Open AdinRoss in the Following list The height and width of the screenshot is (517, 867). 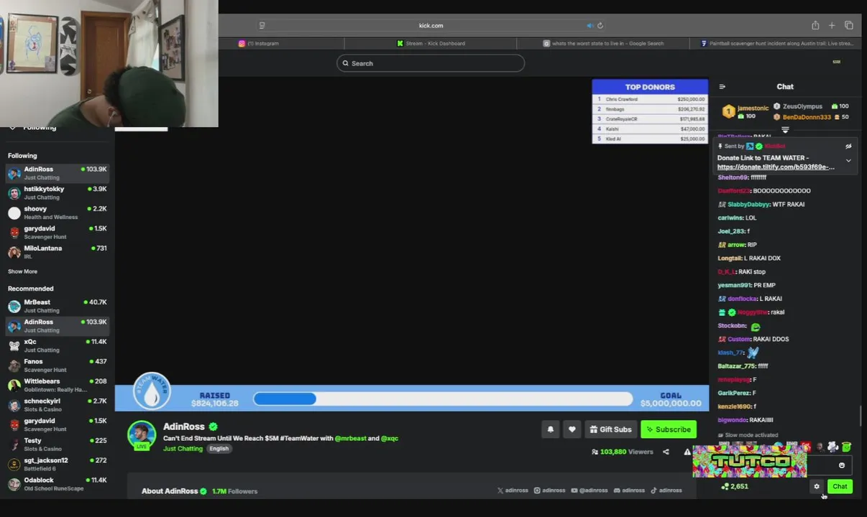[58, 173]
